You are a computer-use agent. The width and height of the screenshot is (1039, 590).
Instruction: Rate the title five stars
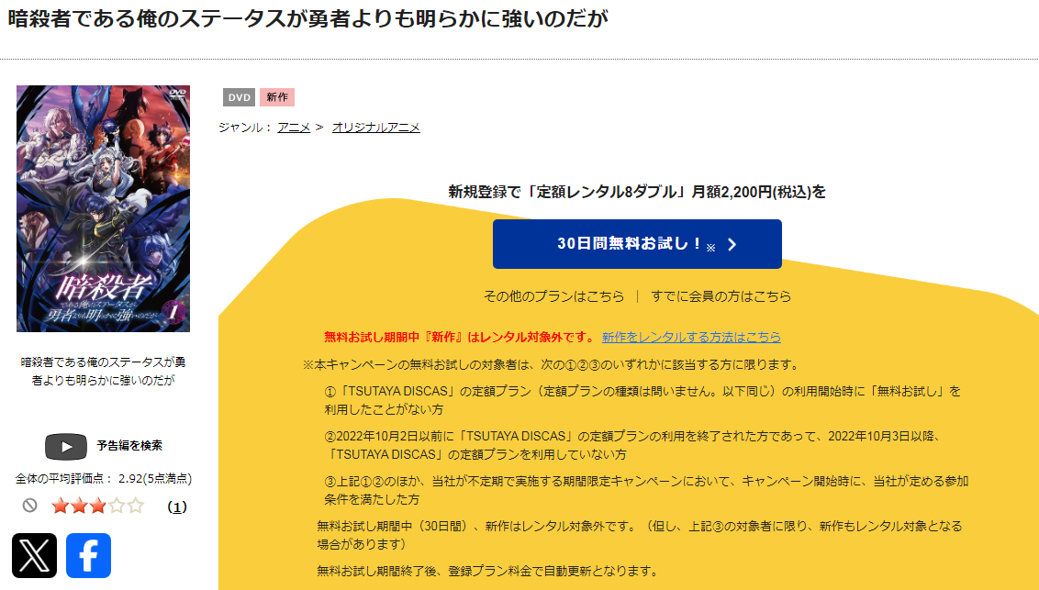tap(136, 506)
